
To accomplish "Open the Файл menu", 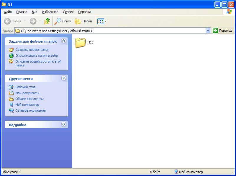I will 8,12.
